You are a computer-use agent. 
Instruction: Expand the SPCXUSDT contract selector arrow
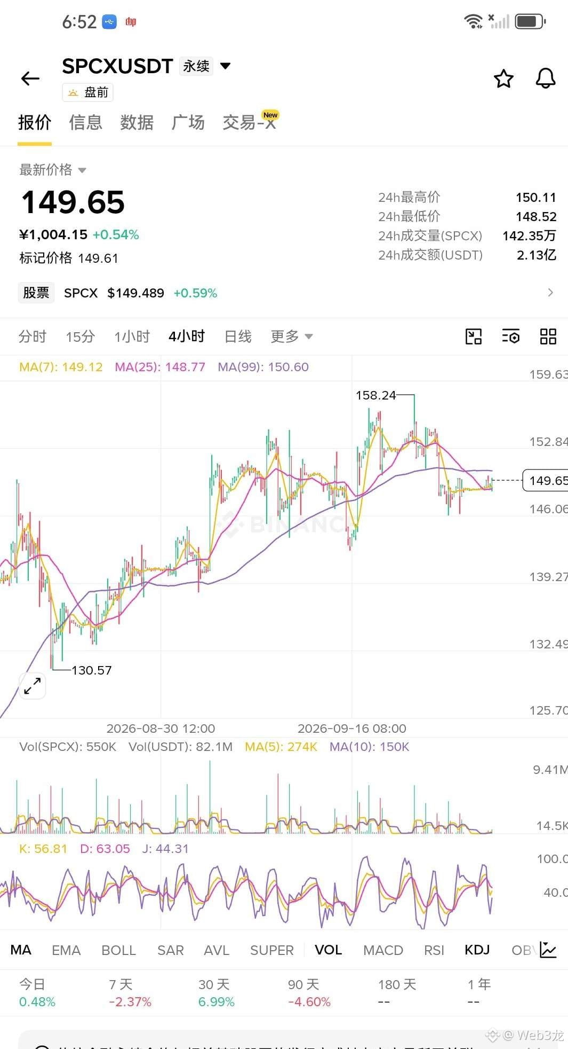click(x=226, y=66)
